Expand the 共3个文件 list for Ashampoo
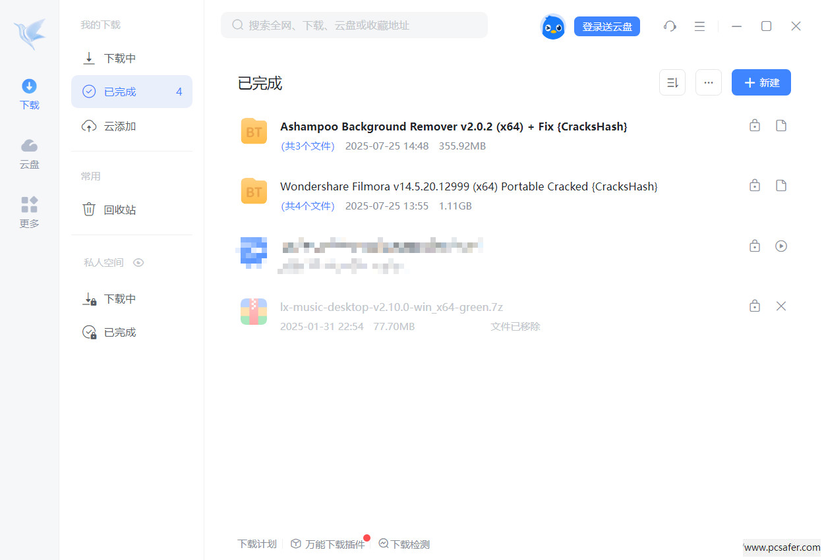The image size is (824, 560). pyautogui.click(x=308, y=146)
